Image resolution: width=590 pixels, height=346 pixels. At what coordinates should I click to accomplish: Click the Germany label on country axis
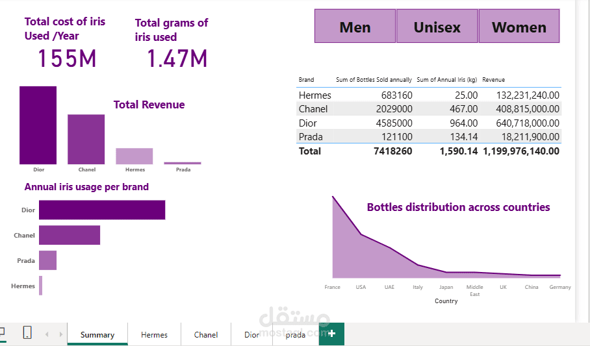point(560,287)
